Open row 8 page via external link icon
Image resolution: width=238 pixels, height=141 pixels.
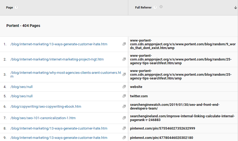coord(124,128)
